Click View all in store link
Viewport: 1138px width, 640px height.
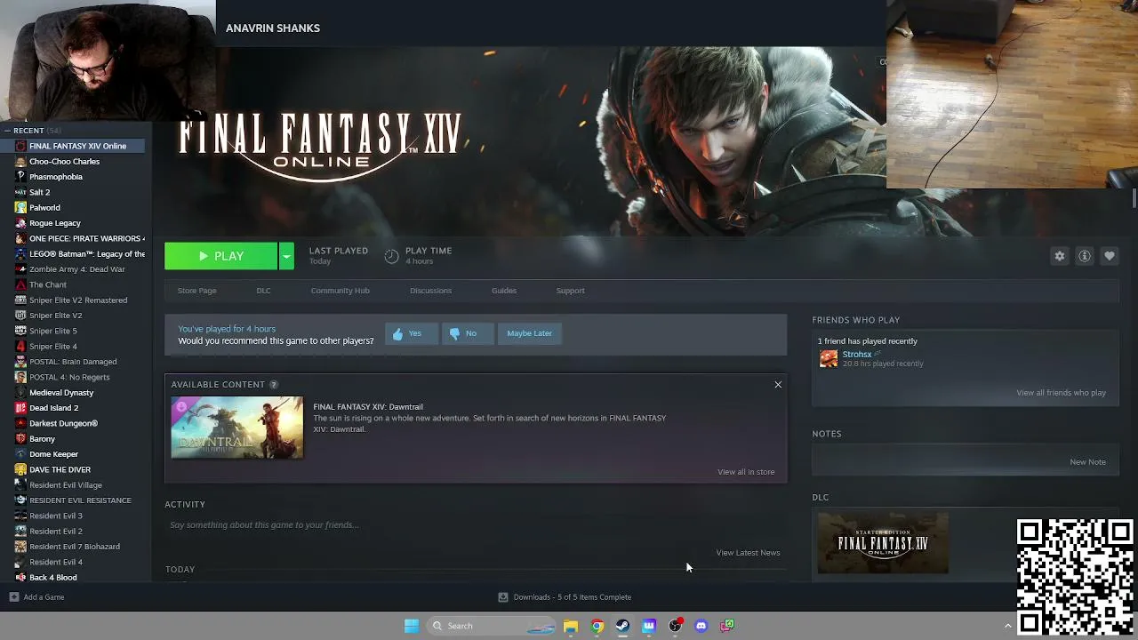(746, 472)
